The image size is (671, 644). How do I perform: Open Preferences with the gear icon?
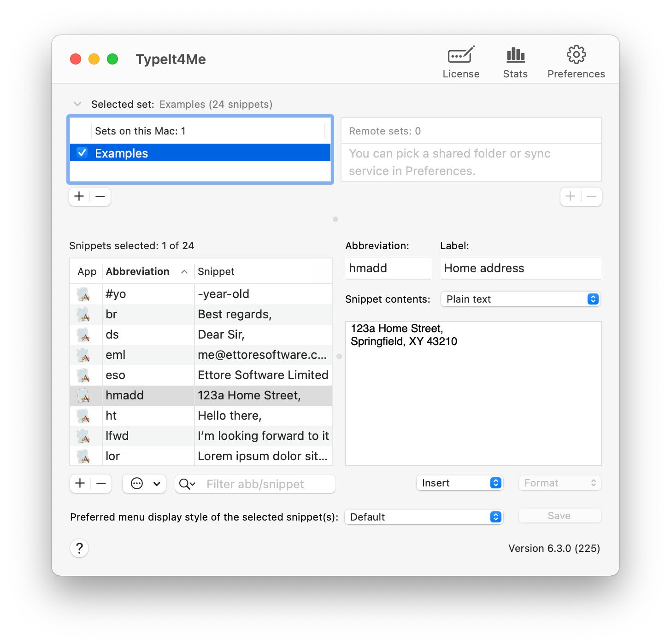(x=576, y=62)
